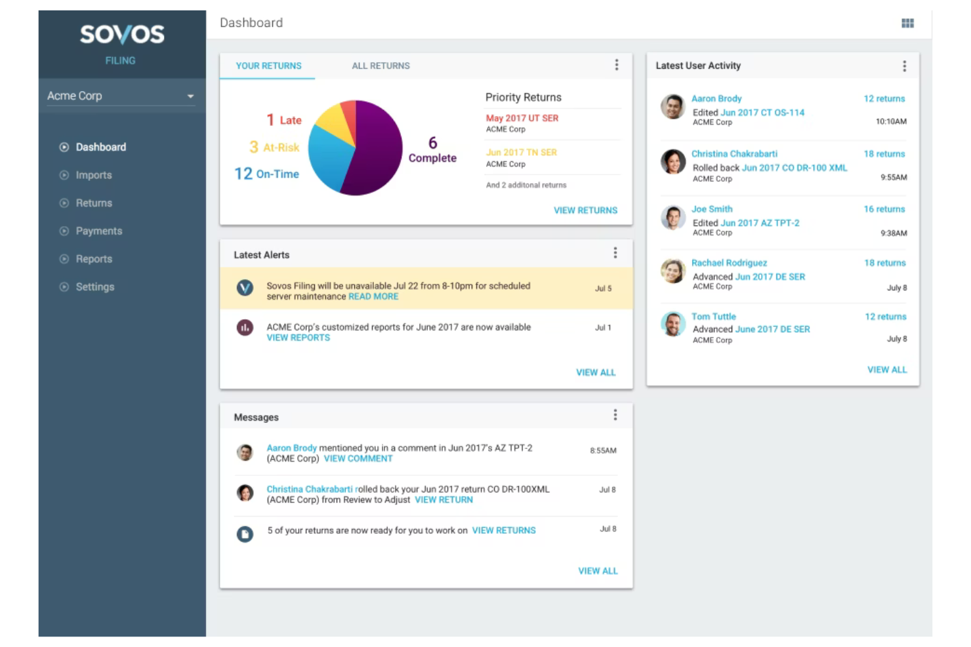
Task: Go to Dashboard in the sidebar
Action: click(x=100, y=147)
